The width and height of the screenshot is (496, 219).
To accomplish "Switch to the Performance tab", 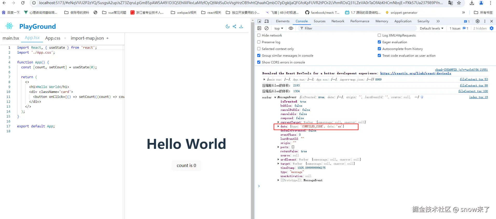I will coord(360,21).
